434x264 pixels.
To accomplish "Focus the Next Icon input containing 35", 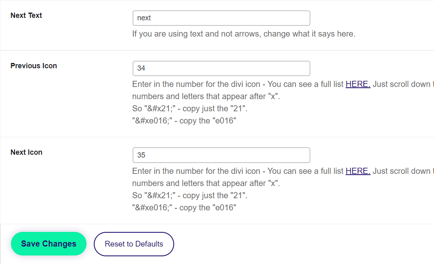I will (x=221, y=155).
